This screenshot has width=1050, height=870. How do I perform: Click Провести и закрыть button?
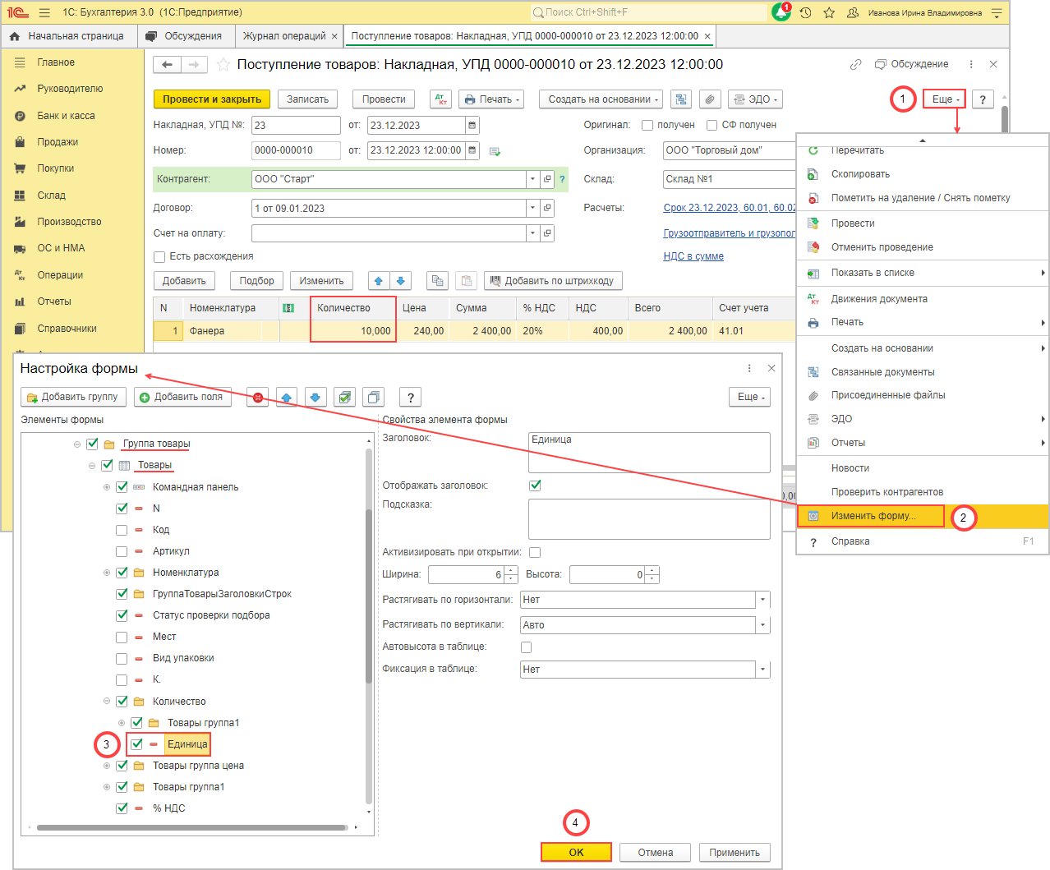(x=212, y=99)
